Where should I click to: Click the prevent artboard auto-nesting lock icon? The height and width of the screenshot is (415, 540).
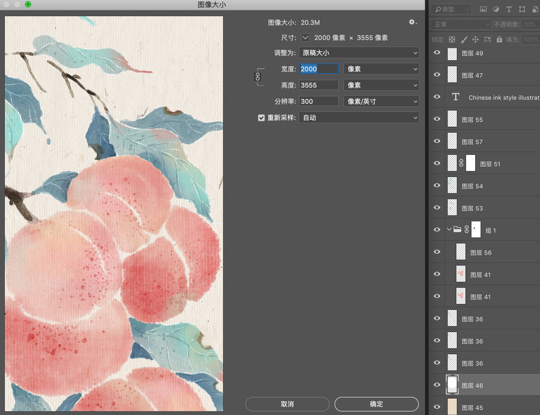[487, 40]
